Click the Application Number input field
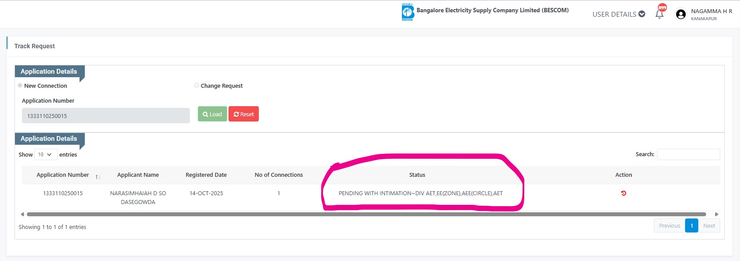740x261 pixels. click(x=105, y=116)
